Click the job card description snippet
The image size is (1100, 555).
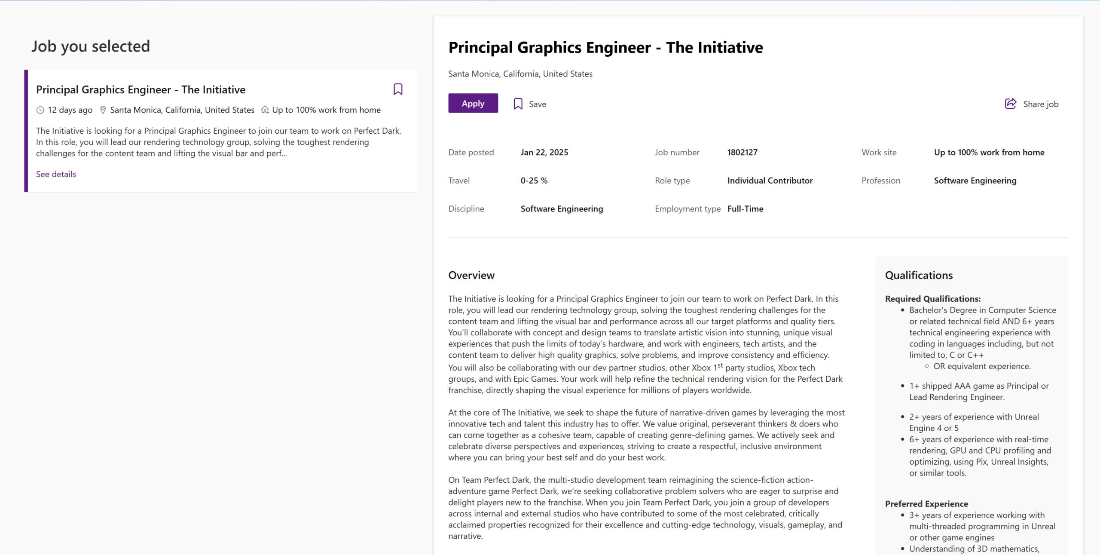[218, 142]
